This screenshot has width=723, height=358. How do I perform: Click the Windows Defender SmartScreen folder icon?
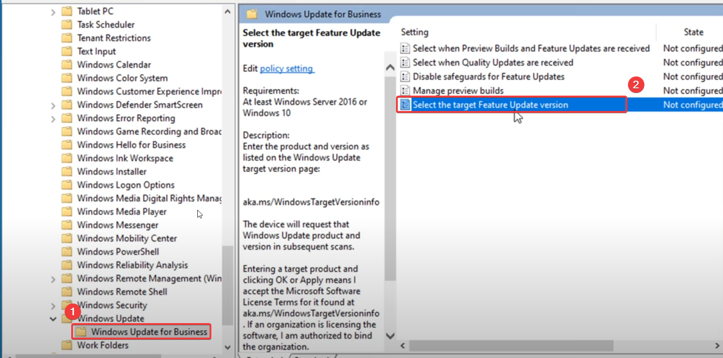[x=67, y=105]
